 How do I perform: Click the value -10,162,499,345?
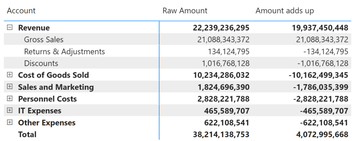point(318,75)
